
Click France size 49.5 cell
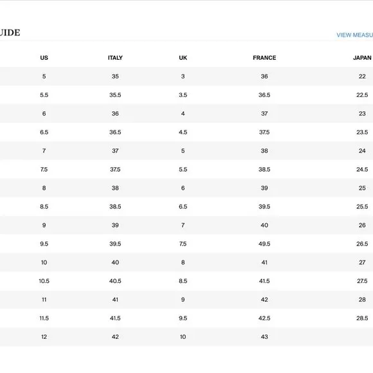264,244
